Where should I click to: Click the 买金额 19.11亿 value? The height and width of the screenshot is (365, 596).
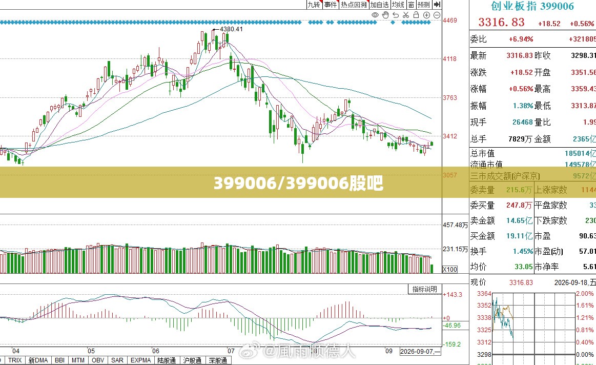(519, 236)
